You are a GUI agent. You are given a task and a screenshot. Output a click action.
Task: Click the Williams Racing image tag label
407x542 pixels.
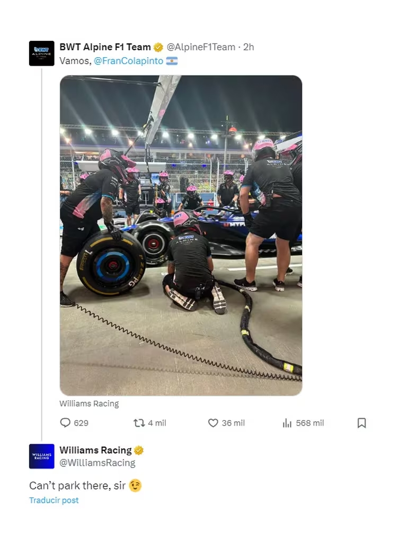(89, 404)
